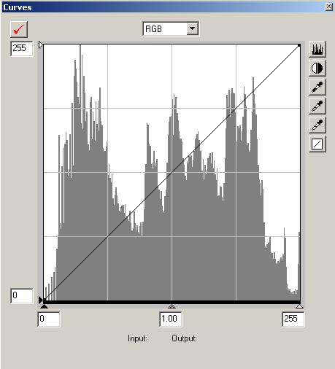The width and height of the screenshot is (335, 369).
Task: Click the white input level slider triangle
Action: click(299, 306)
